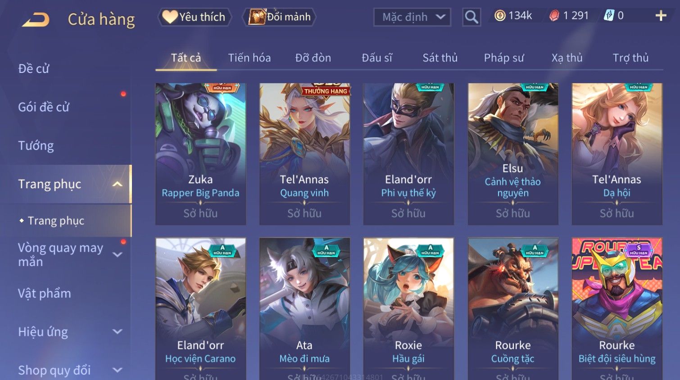Select the Pháp sư filter tab

pos(504,58)
